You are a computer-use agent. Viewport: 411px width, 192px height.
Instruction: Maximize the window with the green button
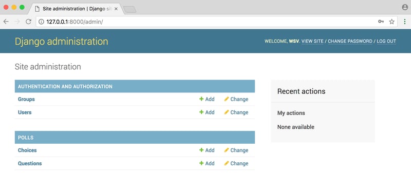(22, 7)
